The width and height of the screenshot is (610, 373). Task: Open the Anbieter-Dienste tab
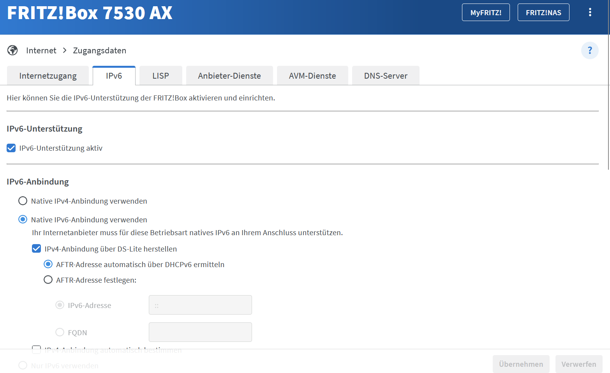click(229, 76)
